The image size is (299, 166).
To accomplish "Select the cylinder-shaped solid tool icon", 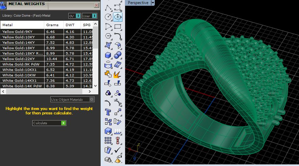I will click(x=108, y=64).
